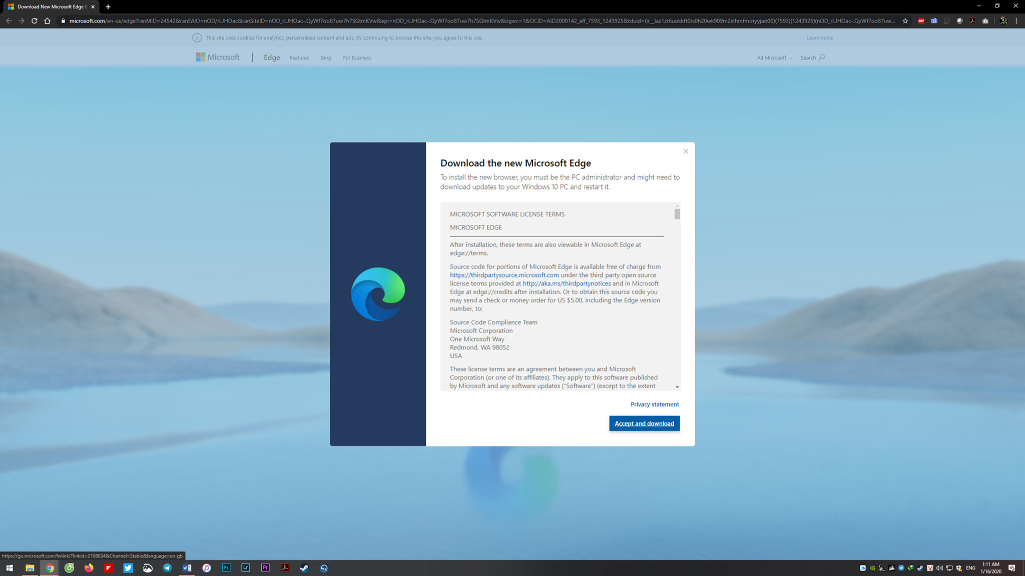Open the Edge product home link
The width and height of the screenshot is (1025, 576).
(x=272, y=57)
